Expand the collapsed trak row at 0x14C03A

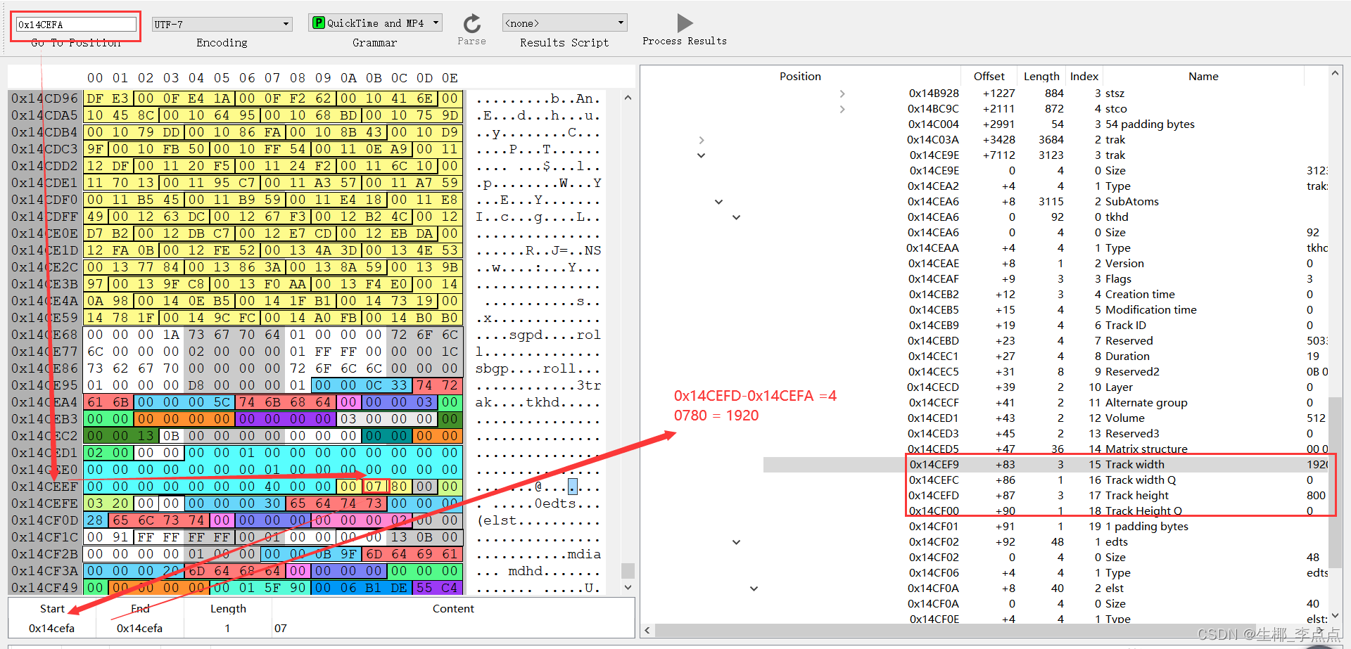pos(702,140)
